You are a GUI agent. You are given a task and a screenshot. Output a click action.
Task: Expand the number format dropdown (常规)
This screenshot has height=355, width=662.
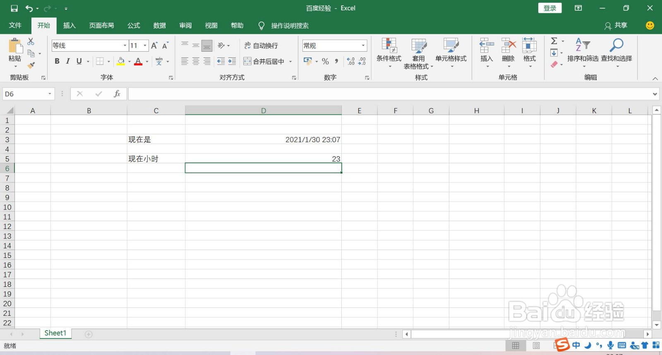363,45
